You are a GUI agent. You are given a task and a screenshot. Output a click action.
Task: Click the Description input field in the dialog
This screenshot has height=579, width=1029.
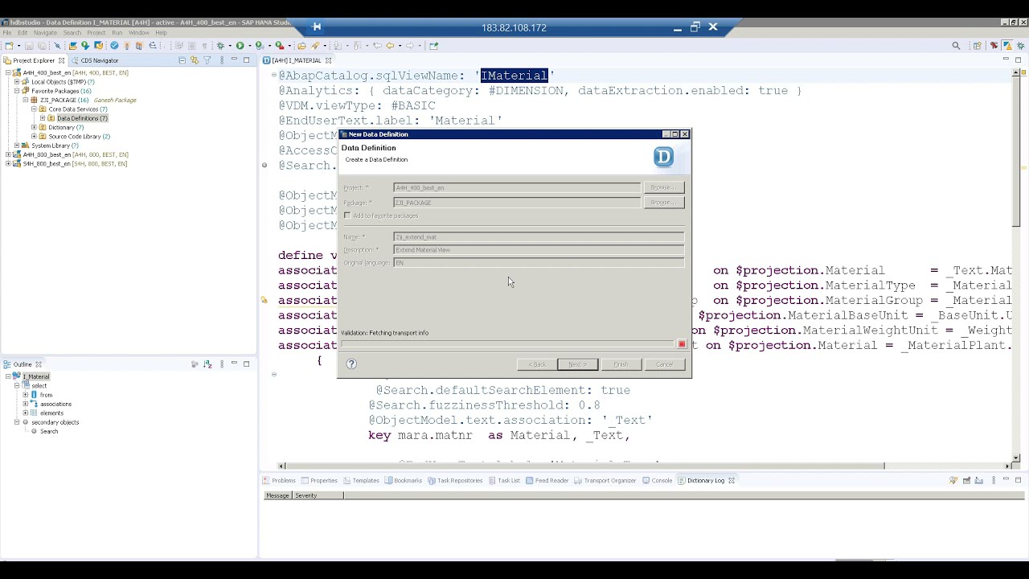[x=539, y=249]
